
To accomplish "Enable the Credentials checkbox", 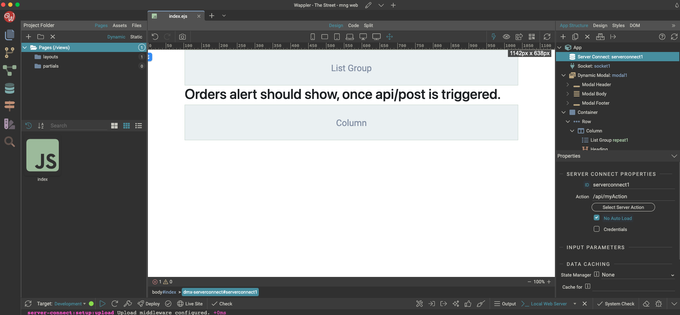I will coord(597,229).
